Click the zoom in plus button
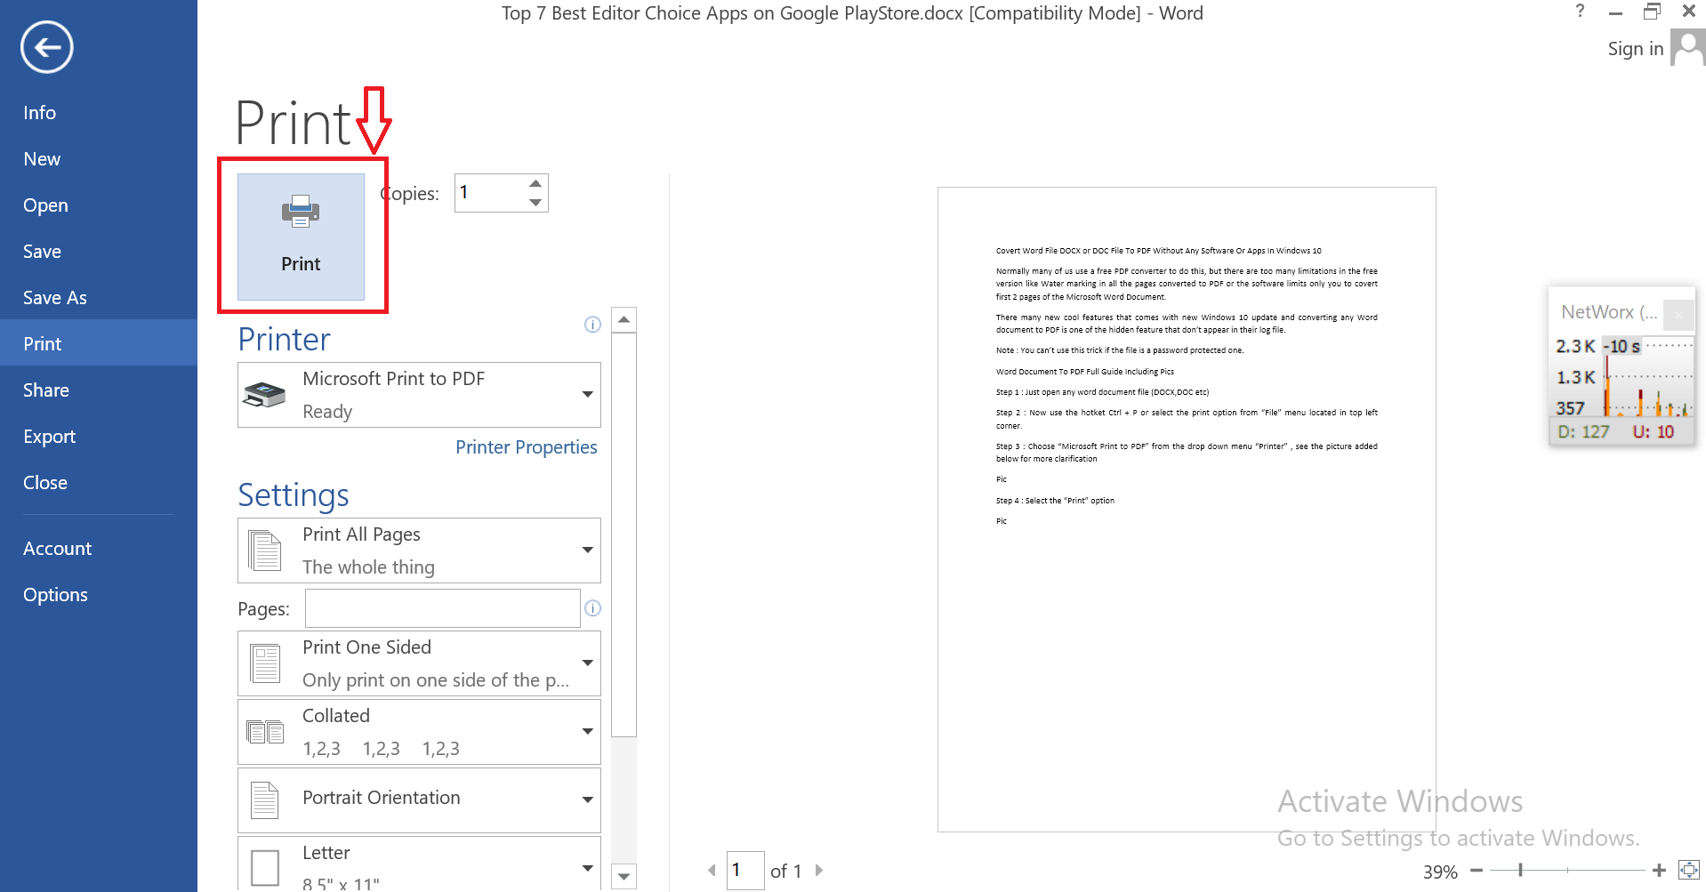 (1659, 871)
